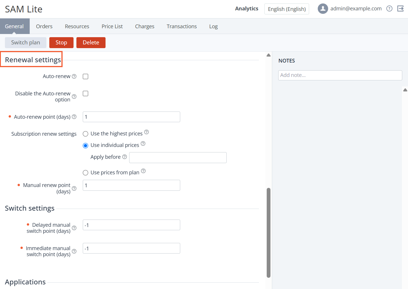The width and height of the screenshot is (408, 289).
Task: Open the English (English) language dropdown
Action: pos(287,9)
